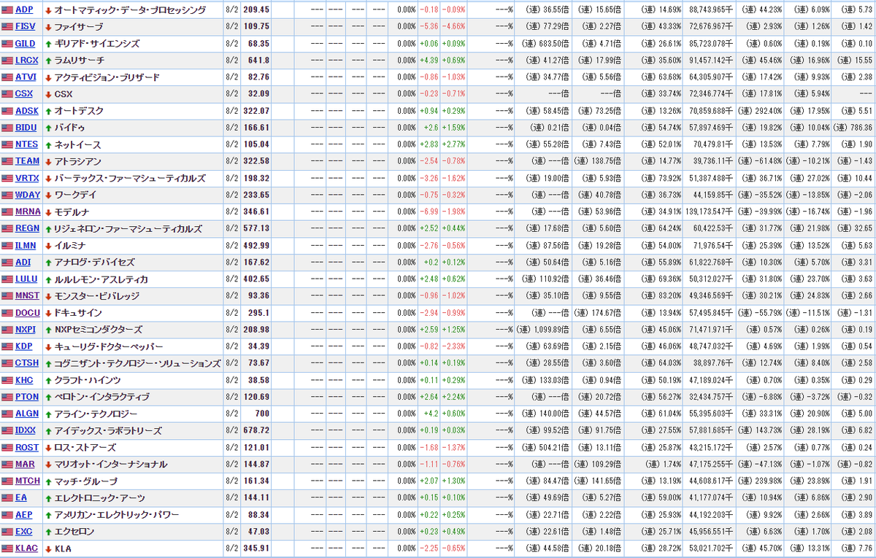Open the BIDU ticker link
The image size is (876, 558).
point(26,127)
